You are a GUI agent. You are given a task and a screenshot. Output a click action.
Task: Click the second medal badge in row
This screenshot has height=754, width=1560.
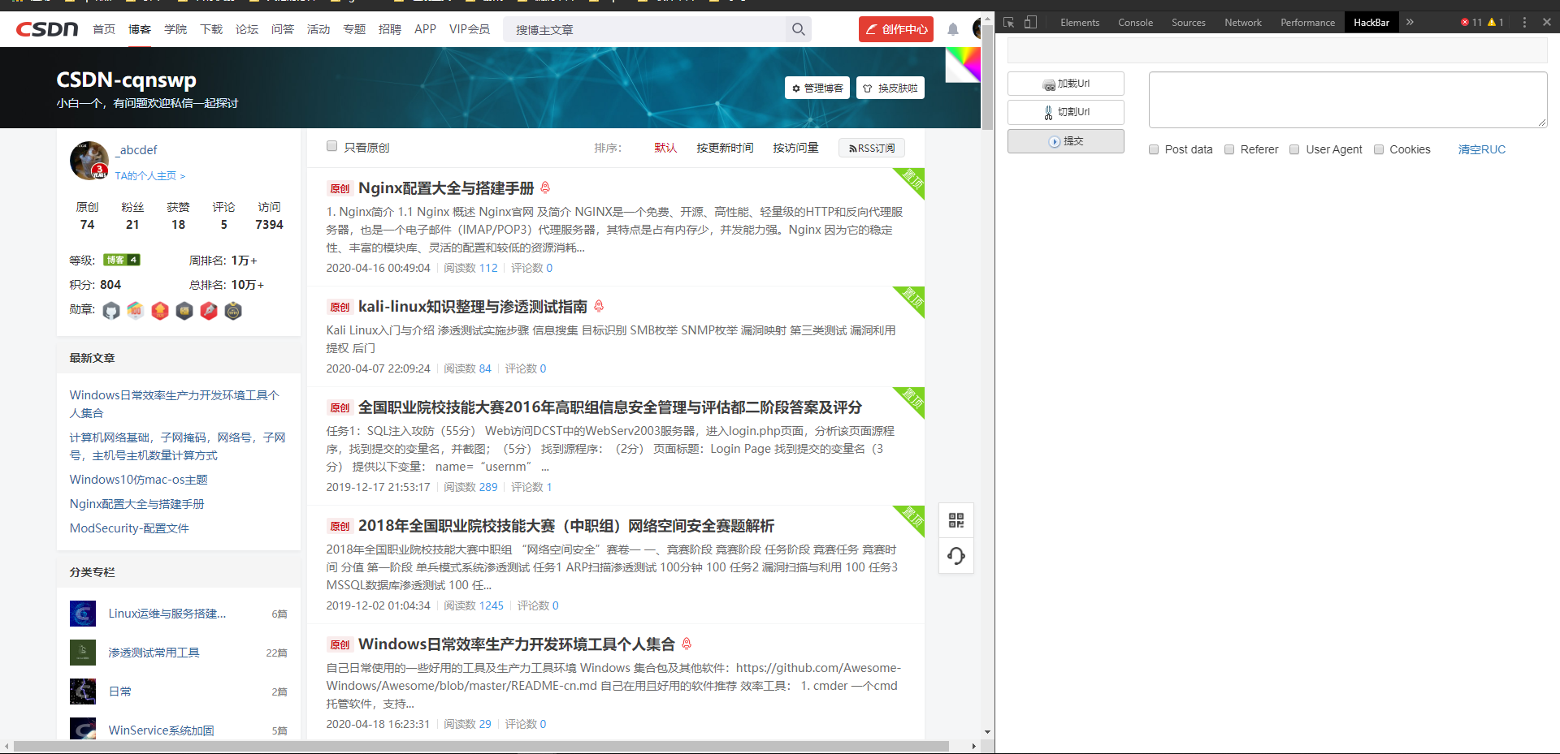coord(136,311)
